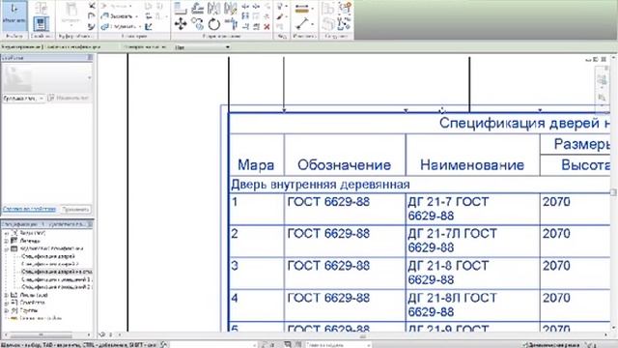Click the column-width handle above Наименование

coord(406,111)
